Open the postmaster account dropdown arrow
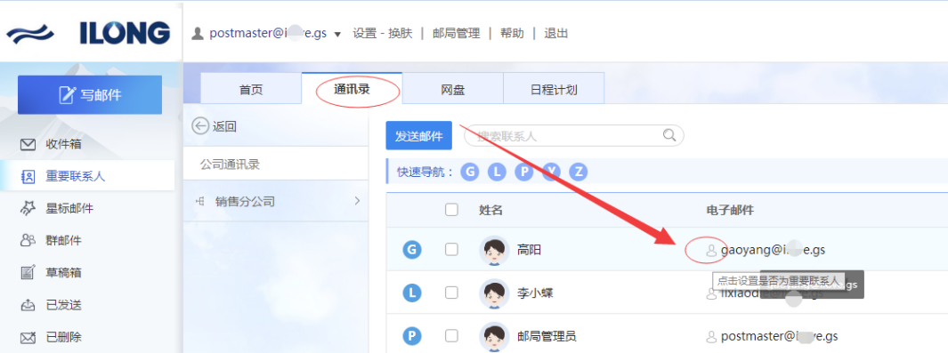 click(x=338, y=35)
